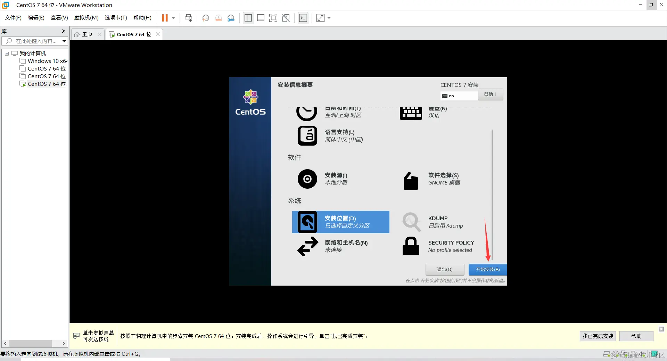The width and height of the screenshot is (667, 361).
Task: Open the 选项卡(T) menu
Action: 116,18
